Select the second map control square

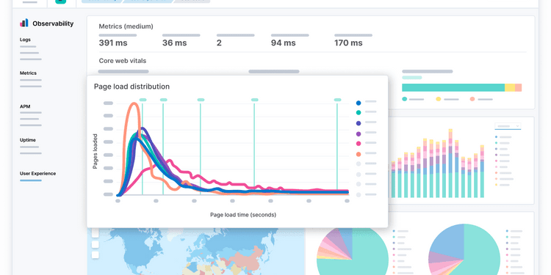[x=95, y=244]
